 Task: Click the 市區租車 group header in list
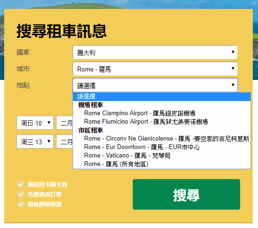click(90, 130)
